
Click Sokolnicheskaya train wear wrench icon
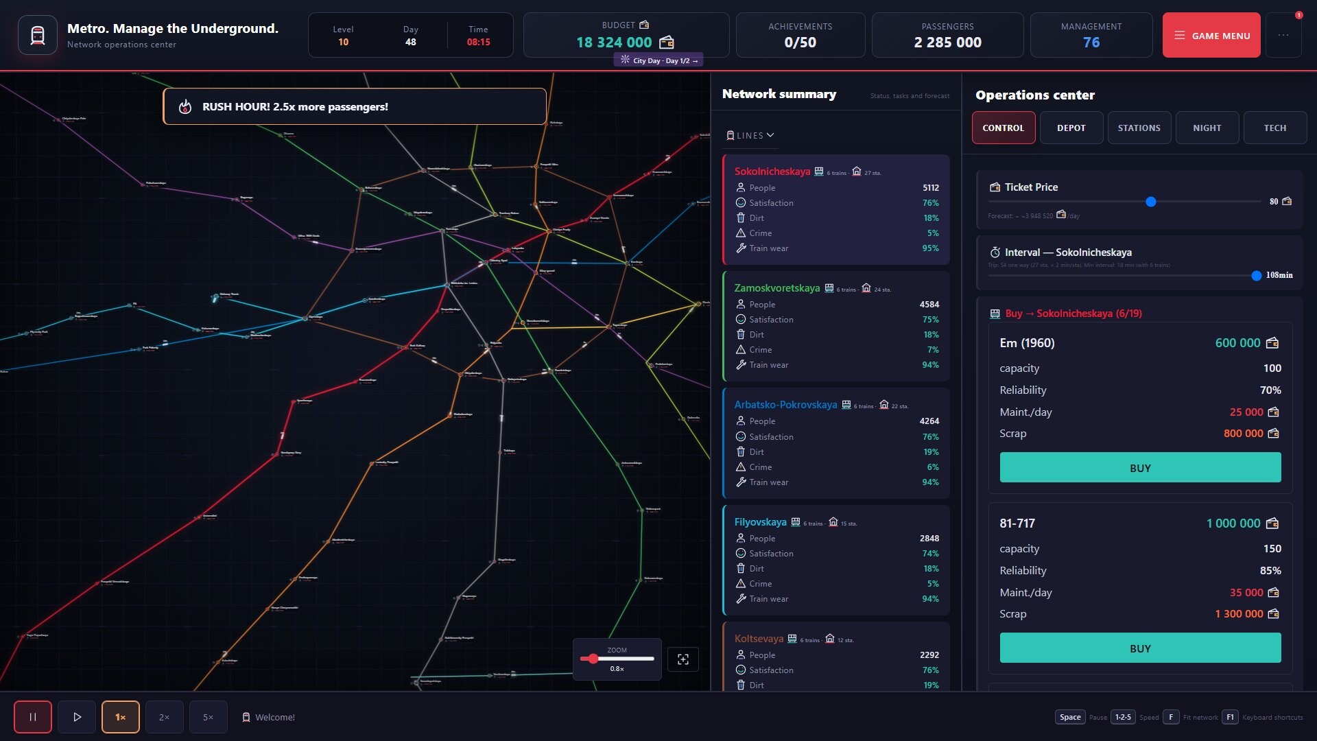[x=741, y=248]
